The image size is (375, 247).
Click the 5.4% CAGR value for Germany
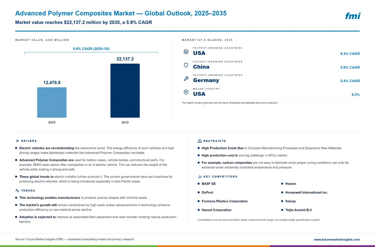click(350, 81)
